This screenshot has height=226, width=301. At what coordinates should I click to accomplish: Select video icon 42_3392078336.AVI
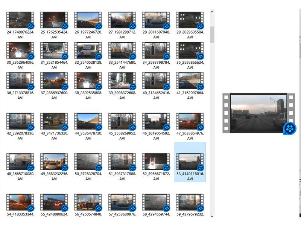[20, 121]
